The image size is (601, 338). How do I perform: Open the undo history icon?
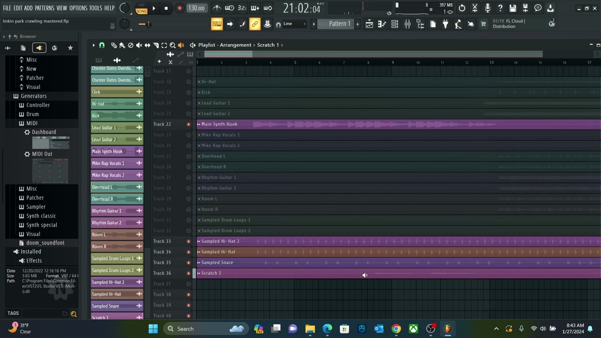click(x=462, y=8)
